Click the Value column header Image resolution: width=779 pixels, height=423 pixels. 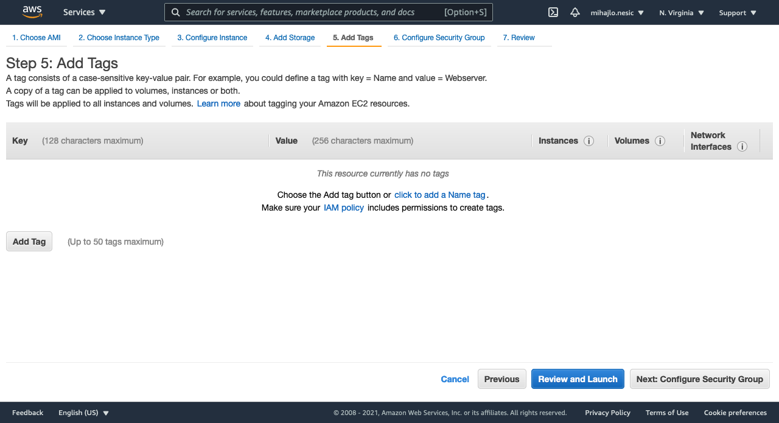click(x=287, y=141)
